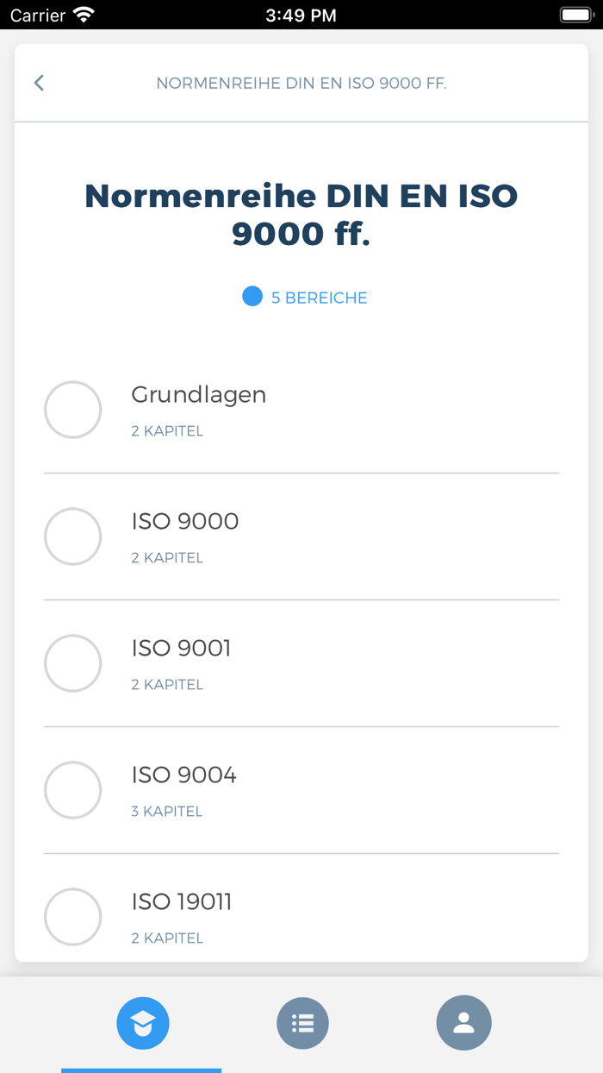Select the ISO 19011 progress circle
Image resolution: width=603 pixels, height=1073 pixels.
click(x=73, y=917)
